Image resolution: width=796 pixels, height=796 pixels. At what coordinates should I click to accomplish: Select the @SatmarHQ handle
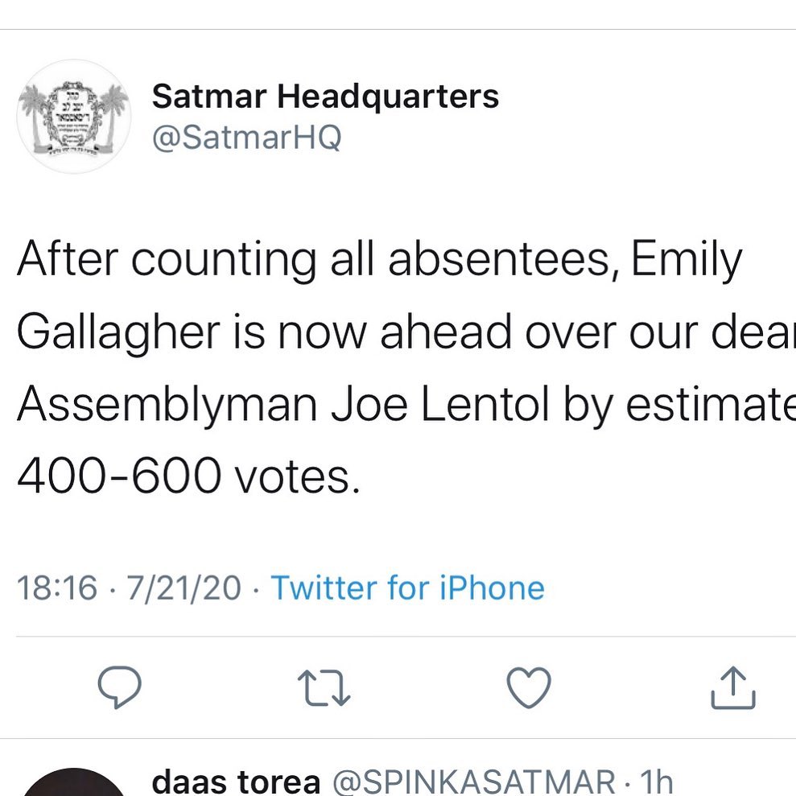coord(247,138)
